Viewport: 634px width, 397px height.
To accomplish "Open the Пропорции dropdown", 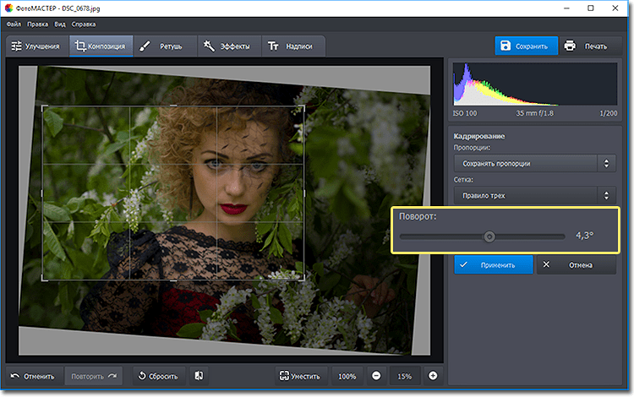I will pyautogui.click(x=533, y=163).
